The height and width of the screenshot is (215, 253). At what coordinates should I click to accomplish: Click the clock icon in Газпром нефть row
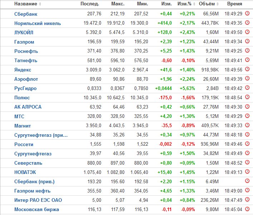pos(247,190)
